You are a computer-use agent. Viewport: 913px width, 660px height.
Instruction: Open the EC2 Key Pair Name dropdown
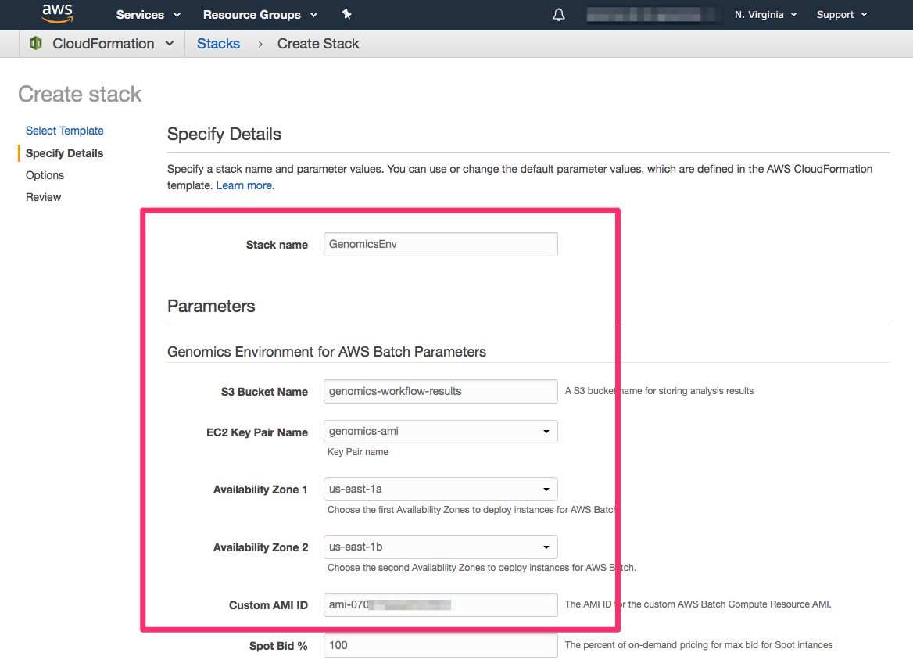pyautogui.click(x=441, y=432)
